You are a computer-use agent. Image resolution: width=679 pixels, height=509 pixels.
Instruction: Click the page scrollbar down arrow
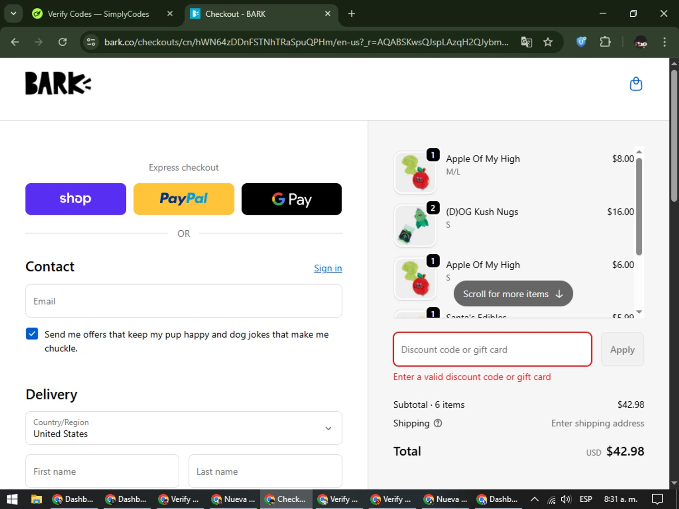pyautogui.click(x=674, y=483)
